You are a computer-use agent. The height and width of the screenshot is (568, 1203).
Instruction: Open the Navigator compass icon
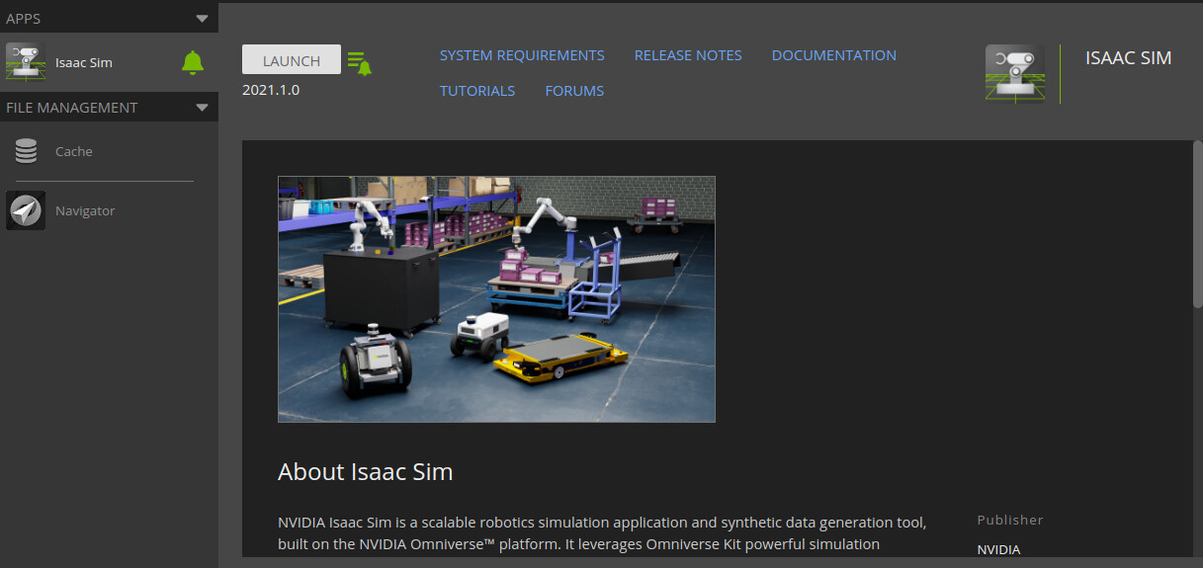click(x=26, y=210)
